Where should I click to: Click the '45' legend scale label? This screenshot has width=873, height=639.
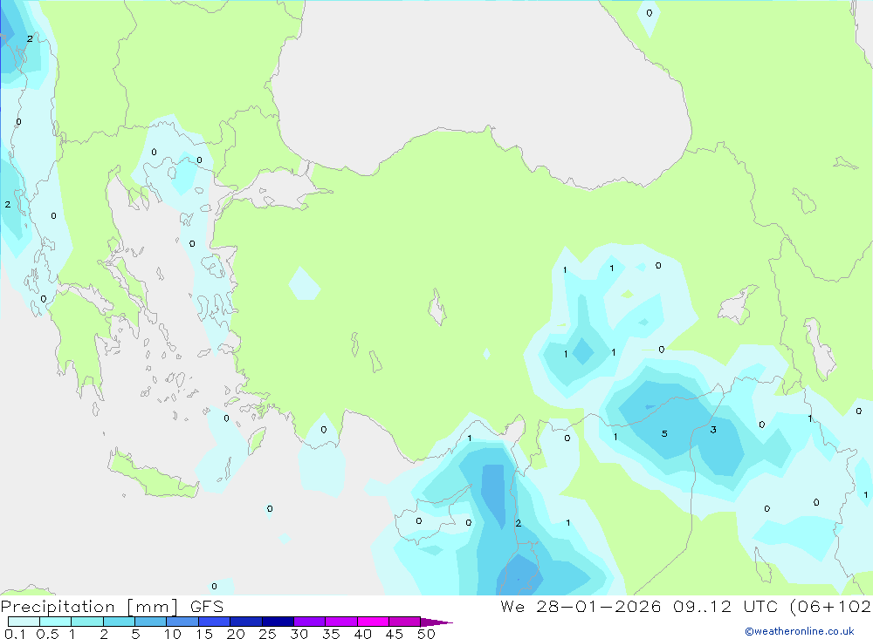pyautogui.click(x=395, y=634)
